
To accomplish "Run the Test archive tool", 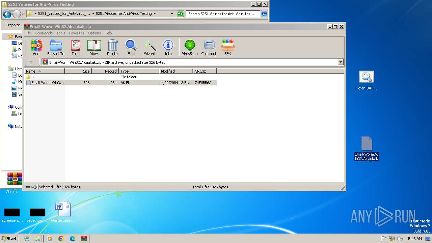I will point(75,48).
